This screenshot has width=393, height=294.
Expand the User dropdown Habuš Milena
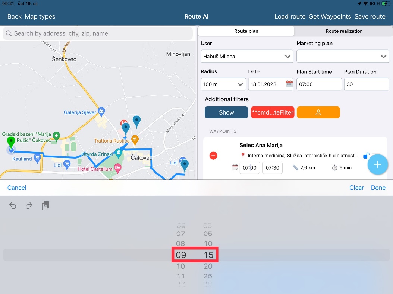(x=247, y=57)
